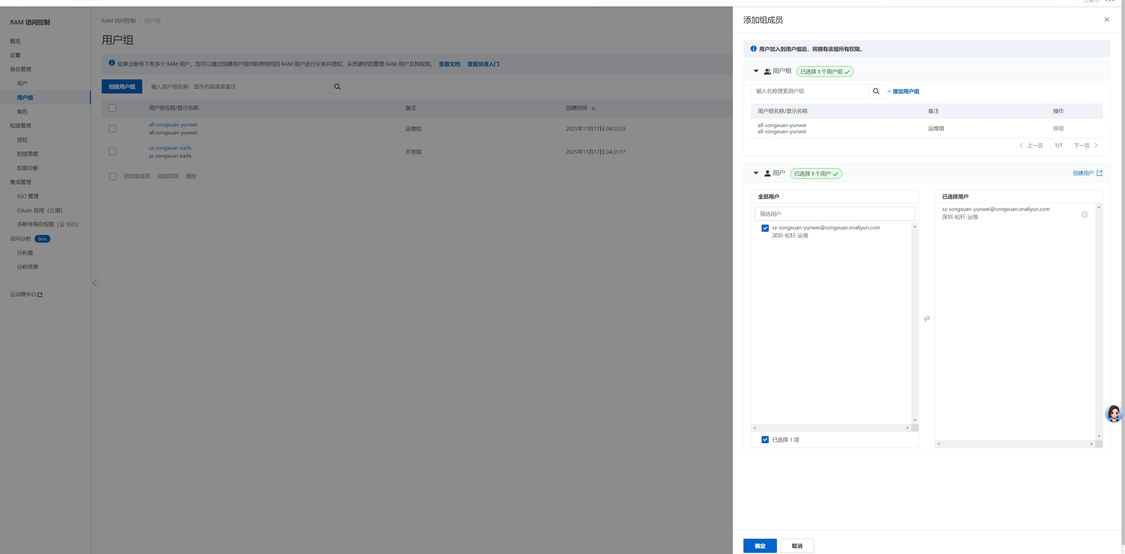Check the all-songxuan-yunwei row checkbox
1125x554 pixels.
tap(112, 129)
